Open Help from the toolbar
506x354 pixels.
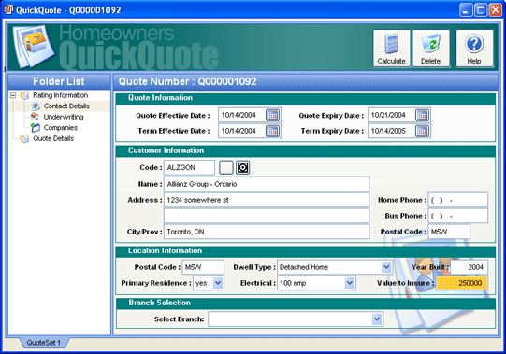tap(474, 49)
